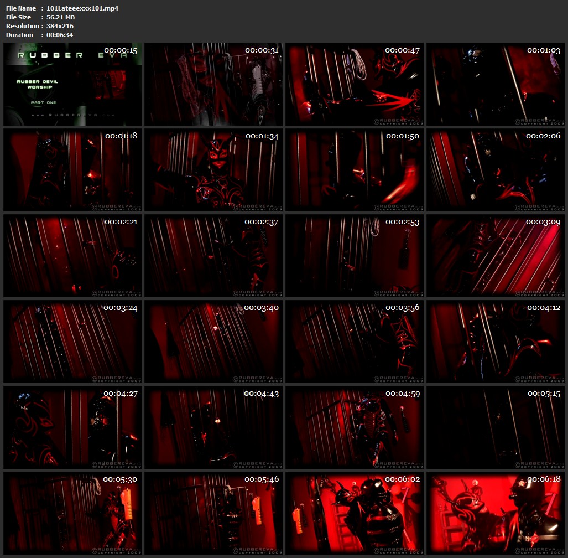568x558 pixels.
Task: Open the frame at timestamp 00:00:47
Action: click(x=355, y=84)
